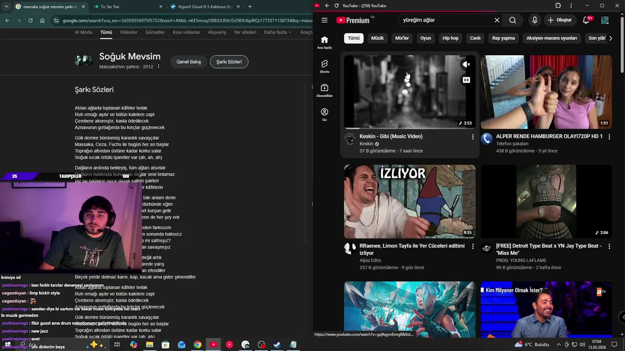Click the Chrome address bar
Viewport: 625px width, 351px height.
(188, 20)
